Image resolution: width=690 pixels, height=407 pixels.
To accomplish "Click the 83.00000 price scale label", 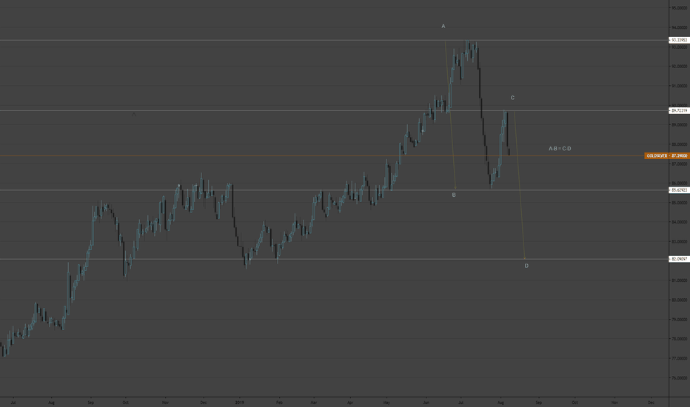I will (x=680, y=241).
